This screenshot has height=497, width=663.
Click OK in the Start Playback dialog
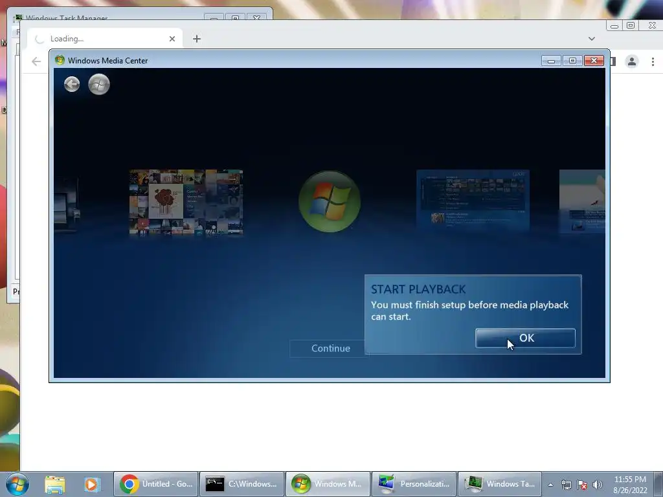[x=525, y=338]
